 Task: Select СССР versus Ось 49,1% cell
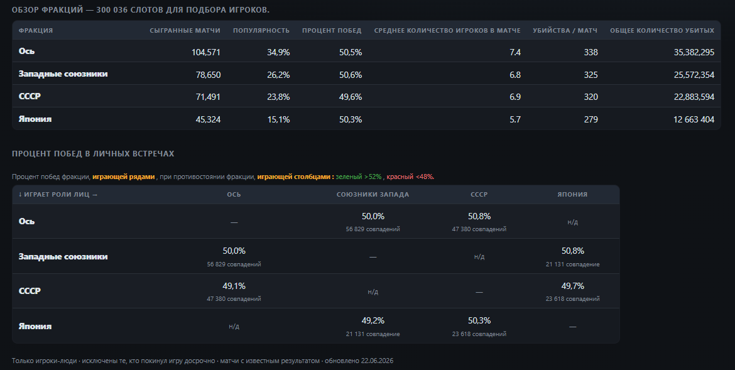click(x=234, y=291)
